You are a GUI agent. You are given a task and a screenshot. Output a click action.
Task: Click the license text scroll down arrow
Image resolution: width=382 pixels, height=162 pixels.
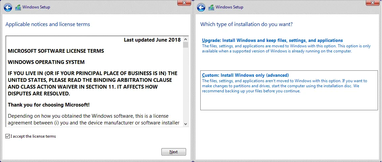[x=185, y=124]
